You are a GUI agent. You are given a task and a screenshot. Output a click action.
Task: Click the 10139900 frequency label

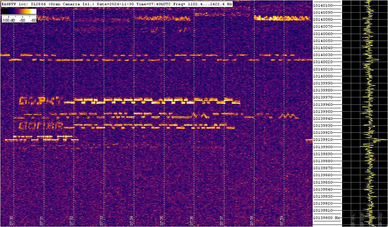pos(323,147)
